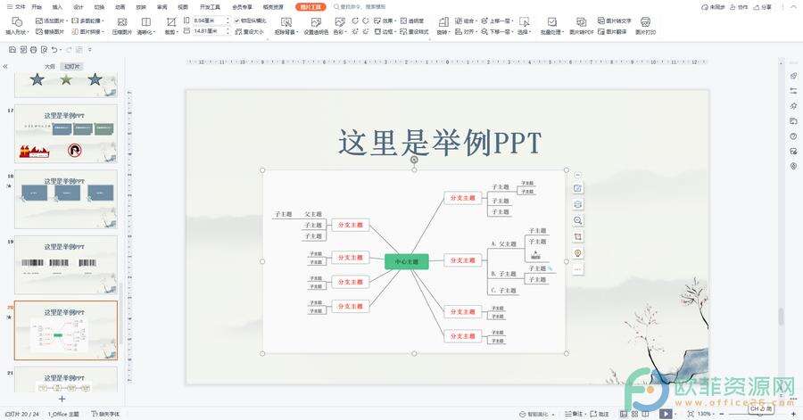
Task: Click the undo icon in quick toolbar
Action: [x=54, y=50]
